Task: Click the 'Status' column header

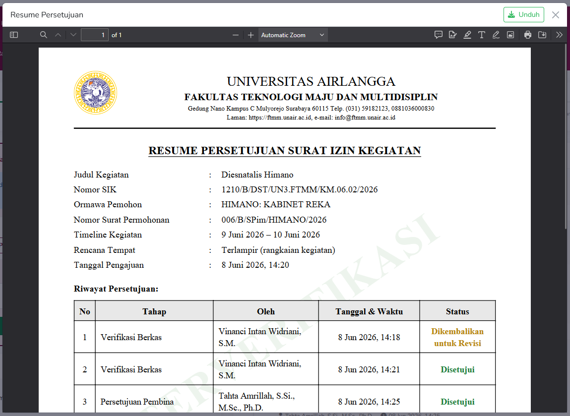Action: tap(457, 311)
